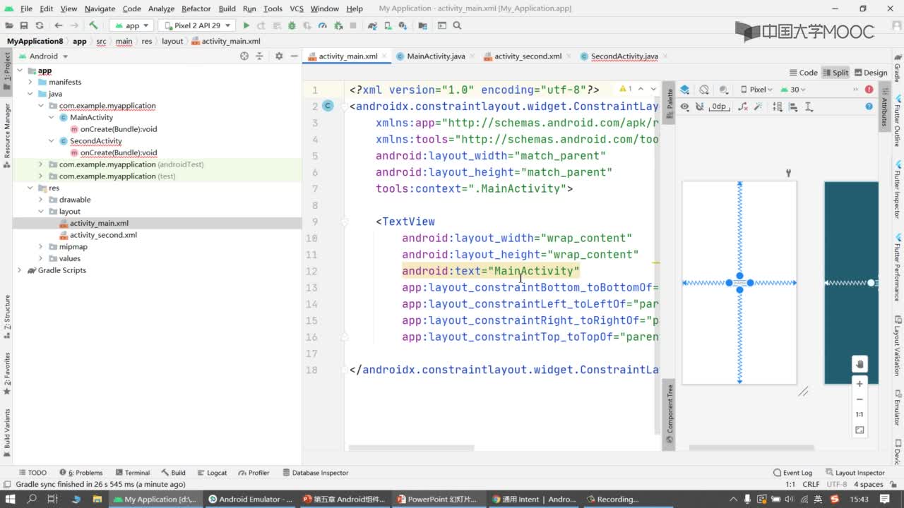This screenshot has width=904, height=508.
Task: Open the Build menu
Action: click(227, 8)
